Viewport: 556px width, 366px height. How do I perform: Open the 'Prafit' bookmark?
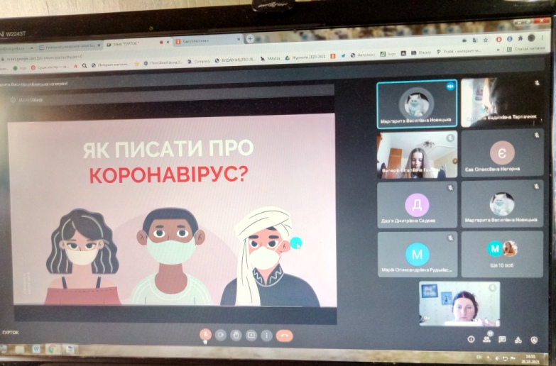coord(459,51)
